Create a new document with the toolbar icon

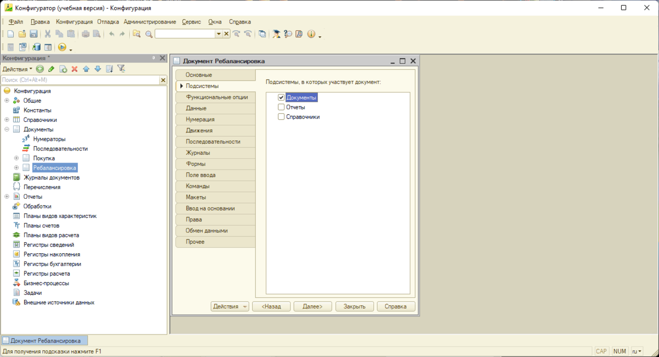point(10,34)
